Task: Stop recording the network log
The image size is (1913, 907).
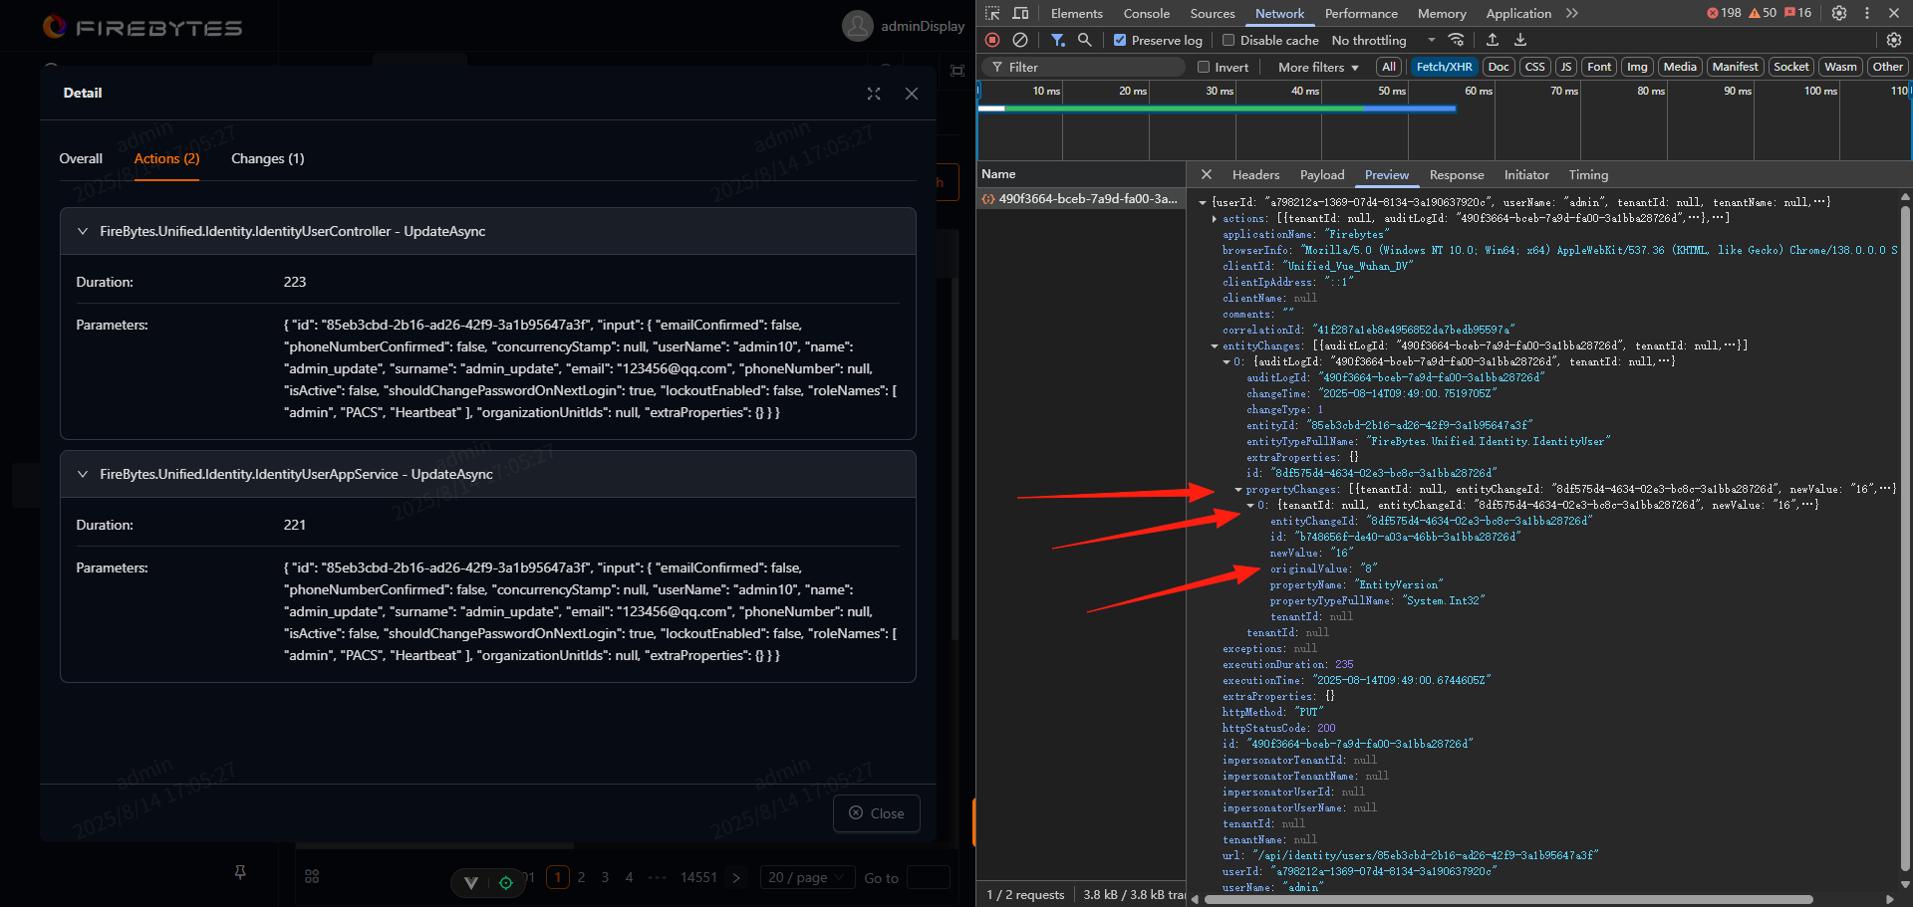Action: [x=992, y=40]
